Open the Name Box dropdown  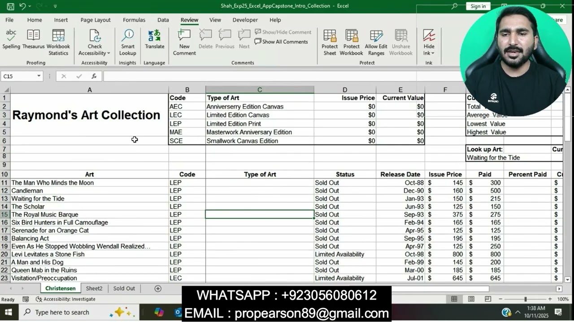click(39, 76)
